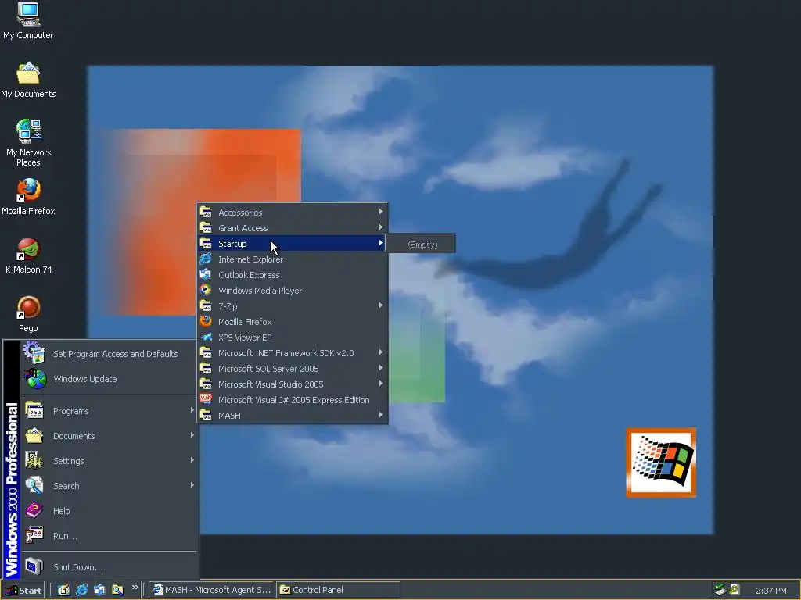Viewport: 801px width, 600px height.
Task: Launch Microsoft Visual J# 2005 Express Edition
Action: point(293,400)
